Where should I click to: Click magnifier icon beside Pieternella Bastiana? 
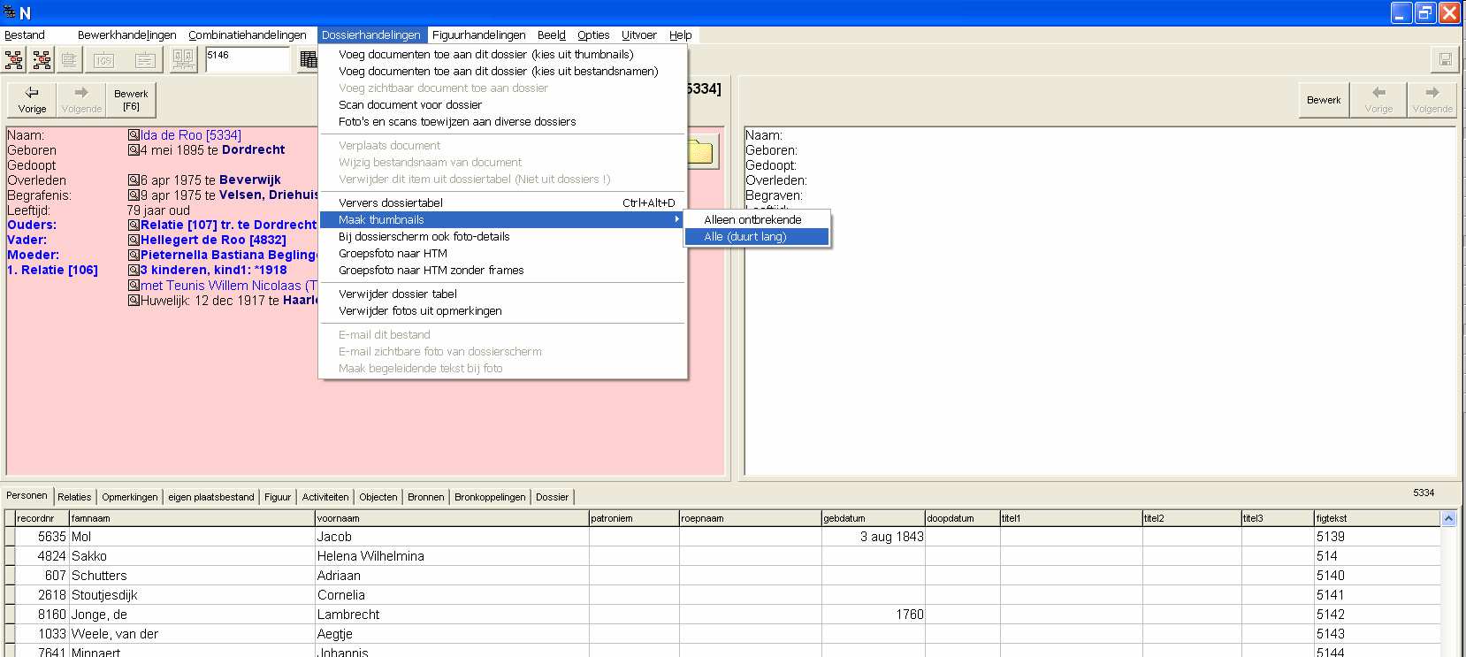click(134, 256)
